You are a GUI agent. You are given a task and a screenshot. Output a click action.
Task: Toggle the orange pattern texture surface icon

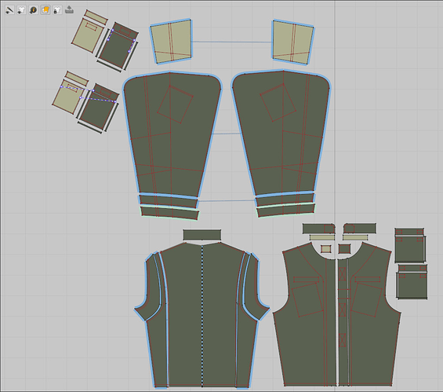tap(45, 10)
